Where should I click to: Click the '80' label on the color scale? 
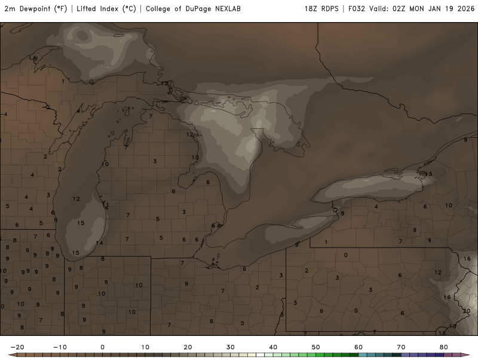444,347
